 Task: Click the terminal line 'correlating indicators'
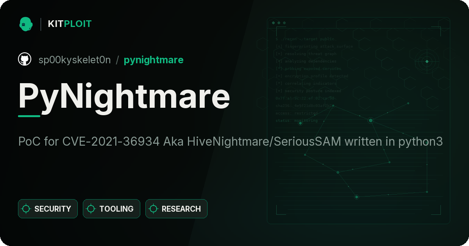coord(306,84)
